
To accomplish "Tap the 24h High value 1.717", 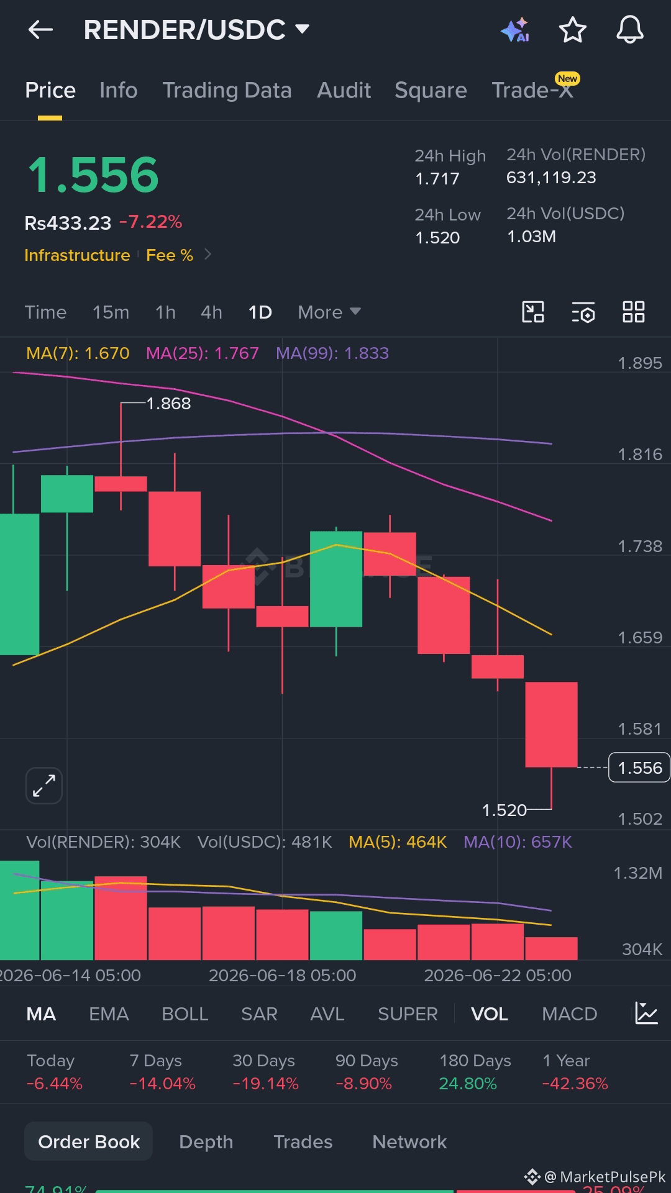I will (437, 179).
